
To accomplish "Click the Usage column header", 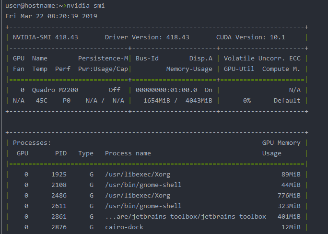I will (272, 153).
